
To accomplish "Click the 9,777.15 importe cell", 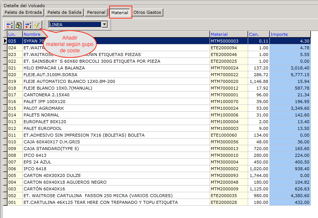I will (290, 75).
